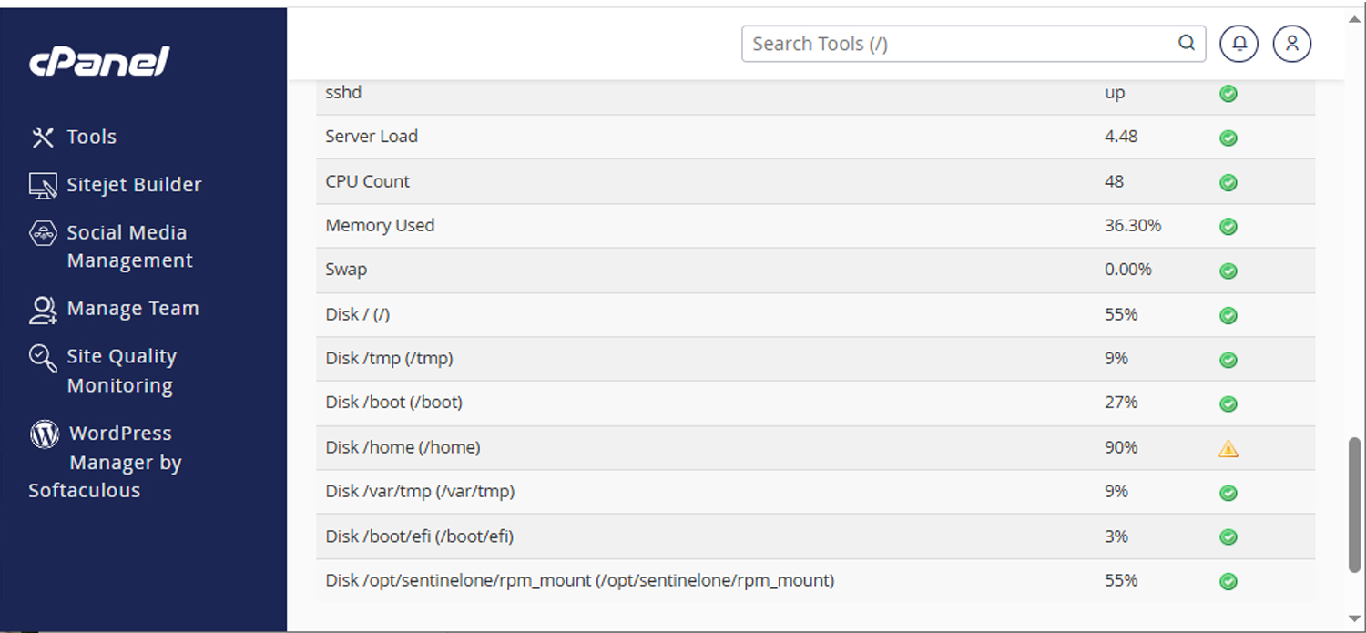
Task: Click the Disk /home warning icon
Action: 1228,448
